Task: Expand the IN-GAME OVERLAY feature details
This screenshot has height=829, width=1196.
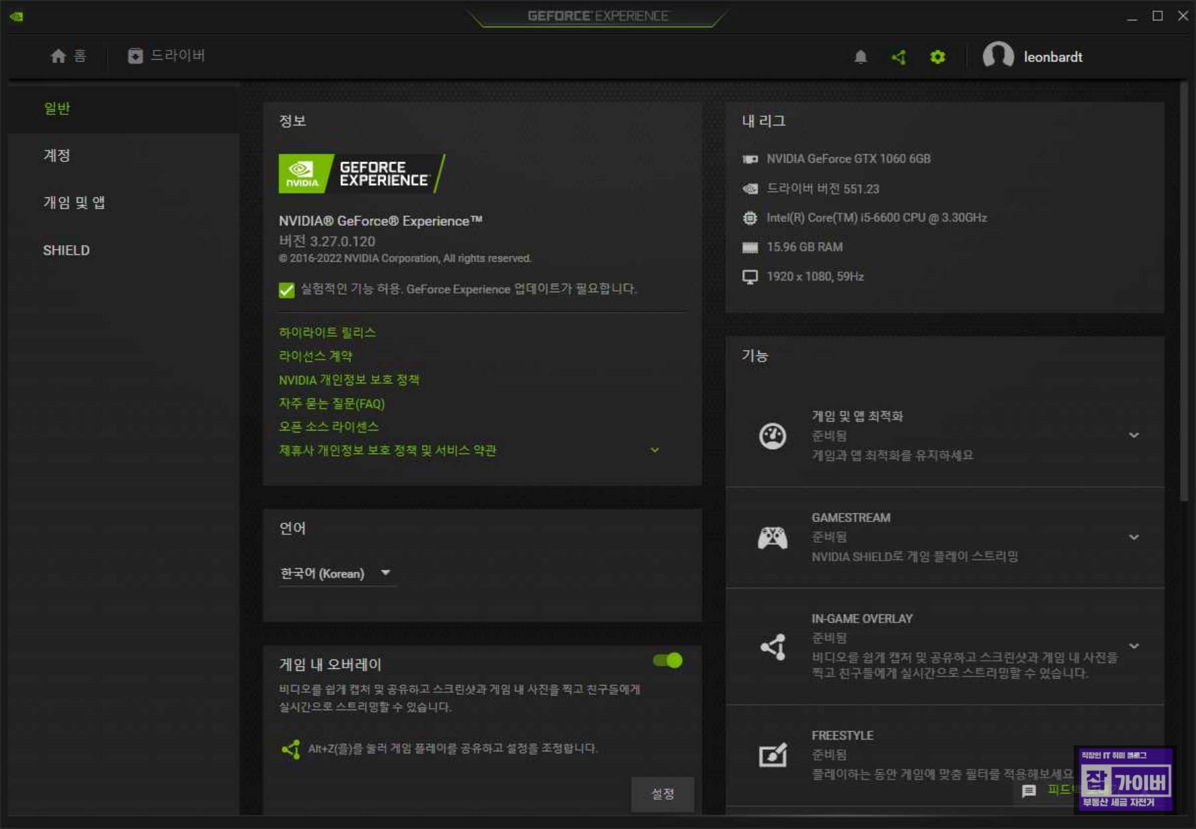Action: point(1134,646)
